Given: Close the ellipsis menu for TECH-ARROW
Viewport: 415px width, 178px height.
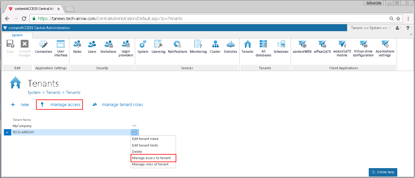Looking at the screenshot, I should [x=134, y=132].
